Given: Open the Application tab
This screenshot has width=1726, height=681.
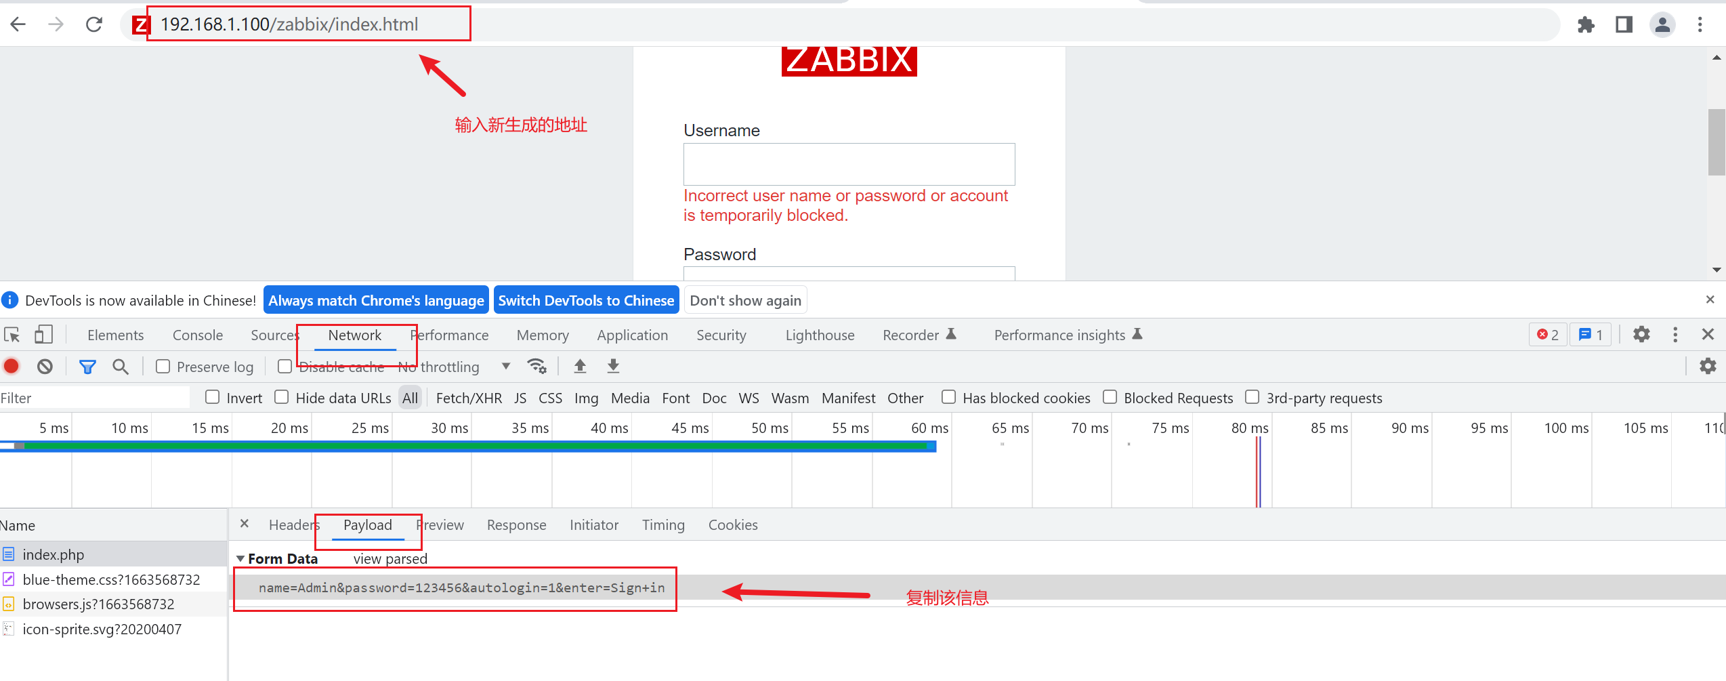Looking at the screenshot, I should click(633, 335).
